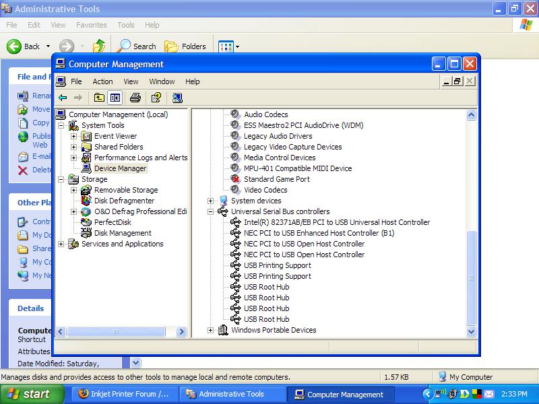Select MPU-401 Compatible MIDI Device

click(x=298, y=169)
